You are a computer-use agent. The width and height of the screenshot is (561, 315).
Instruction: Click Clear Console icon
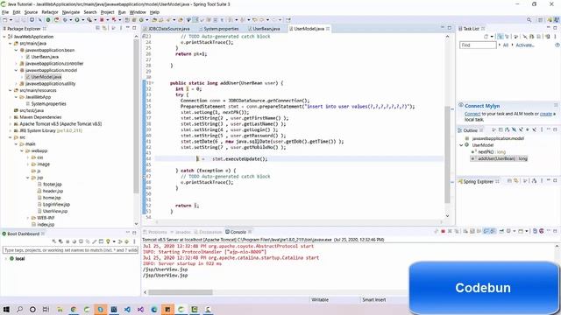click(465, 231)
